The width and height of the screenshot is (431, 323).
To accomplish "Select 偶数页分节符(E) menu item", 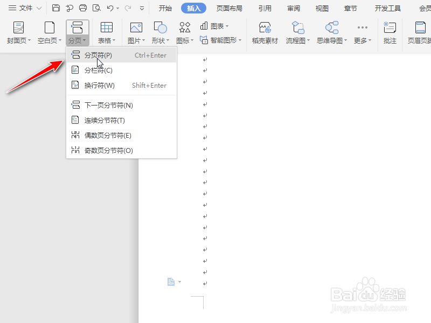I will click(121, 136).
